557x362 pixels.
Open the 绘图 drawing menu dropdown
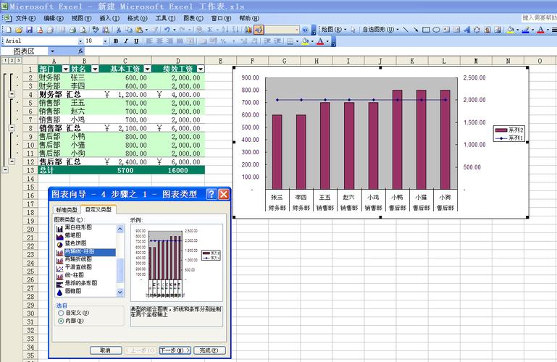(x=334, y=30)
